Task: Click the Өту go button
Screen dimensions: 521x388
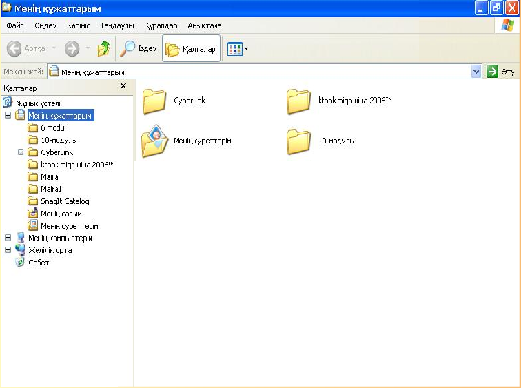Action: [500, 72]
